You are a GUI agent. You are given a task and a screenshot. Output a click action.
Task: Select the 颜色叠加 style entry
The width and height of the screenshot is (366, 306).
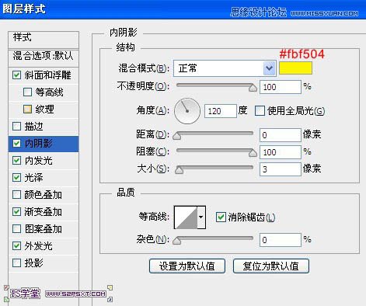coord(44,195)
